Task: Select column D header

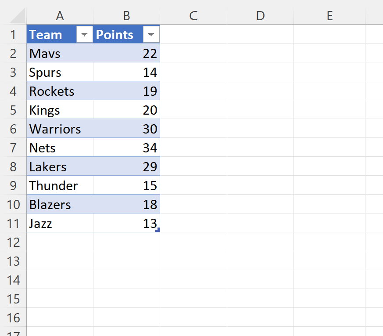Action: click(260, 15)
